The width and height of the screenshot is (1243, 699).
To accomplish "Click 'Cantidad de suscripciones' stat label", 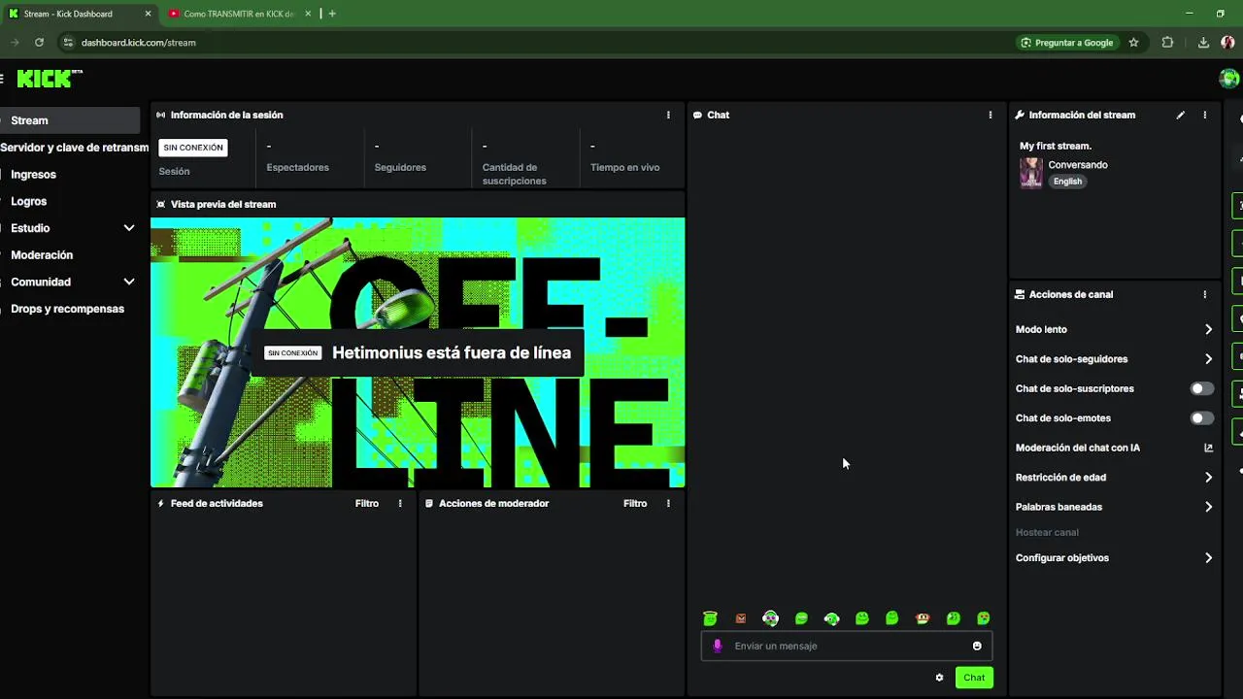I will click(515, 174).
